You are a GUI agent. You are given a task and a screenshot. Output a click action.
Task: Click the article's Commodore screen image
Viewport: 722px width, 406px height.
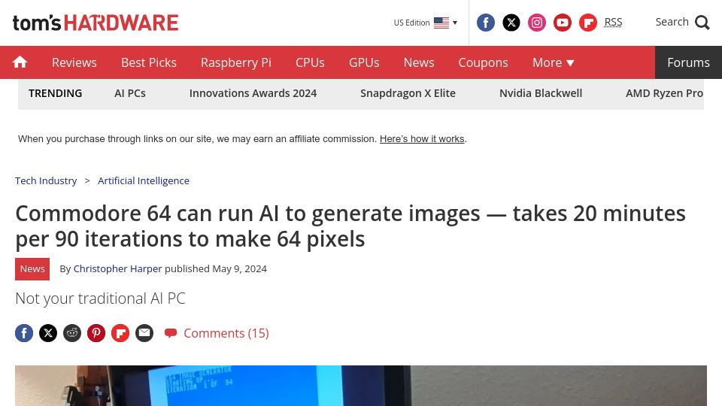point(360,386)
